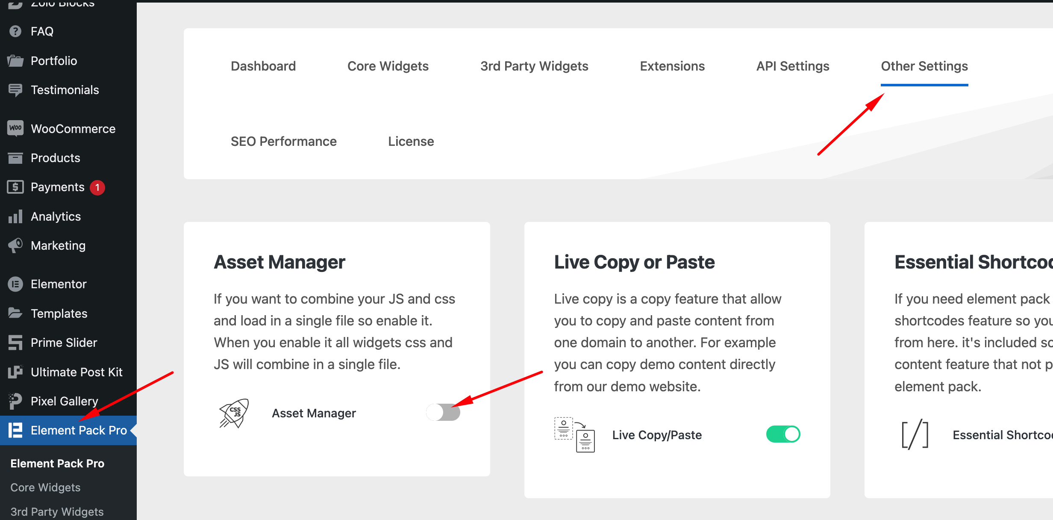Go to the Extensions tab
This screenshot has height=520, width=1053.
(x=672, y=66)
